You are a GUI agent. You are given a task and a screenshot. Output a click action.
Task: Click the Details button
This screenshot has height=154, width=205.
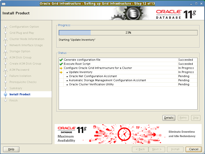(x=169, y=118)
